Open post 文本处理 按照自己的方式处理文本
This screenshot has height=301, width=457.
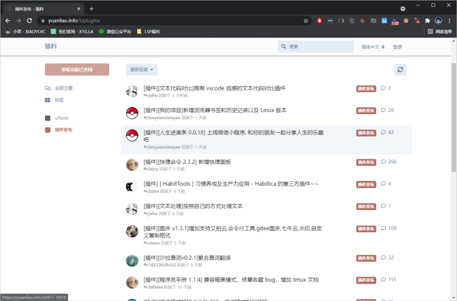pyautogui.click(x=193, y=206)
